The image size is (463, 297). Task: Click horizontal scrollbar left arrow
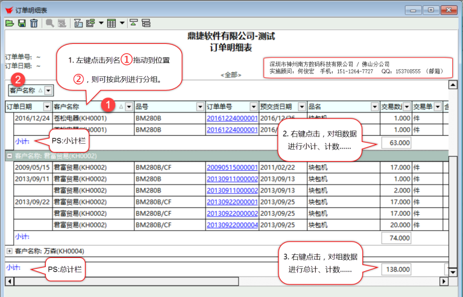coord(10,281)
